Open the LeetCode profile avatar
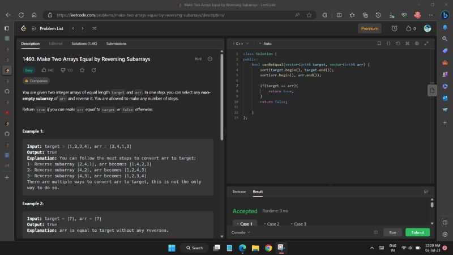The image size is (453, 255). [x=428, y=28]
